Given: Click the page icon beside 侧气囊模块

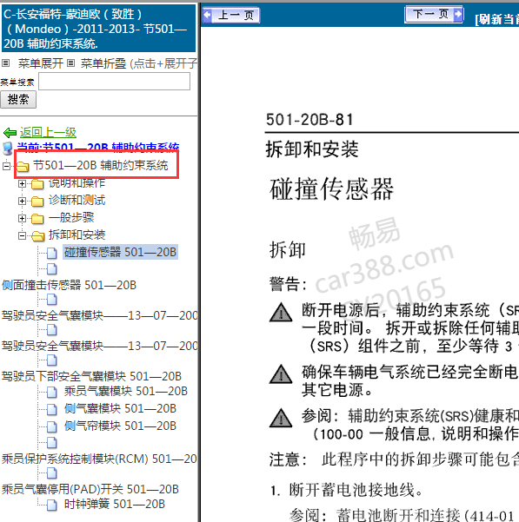Looking at the screenshot, I should tap(51, 409).
